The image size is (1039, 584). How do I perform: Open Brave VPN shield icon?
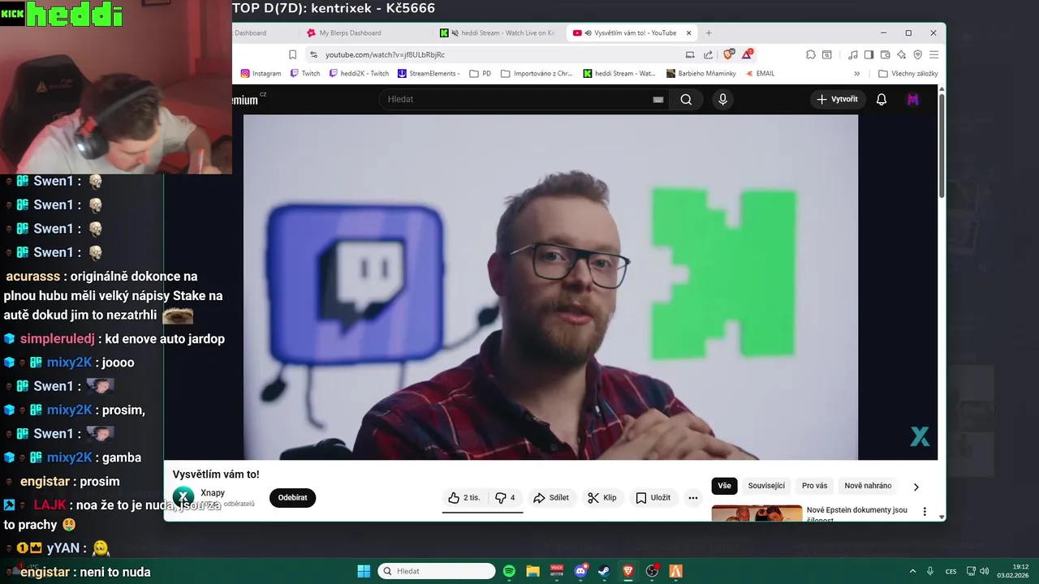pyautogui.click(x=917, y=54)
